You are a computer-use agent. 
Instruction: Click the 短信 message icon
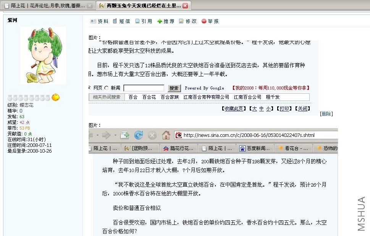coord(115,21)
